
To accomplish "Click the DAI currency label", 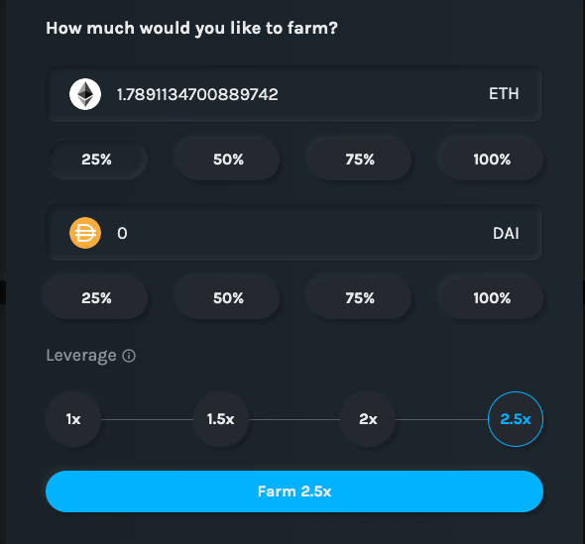I will [x=506, y=234].
